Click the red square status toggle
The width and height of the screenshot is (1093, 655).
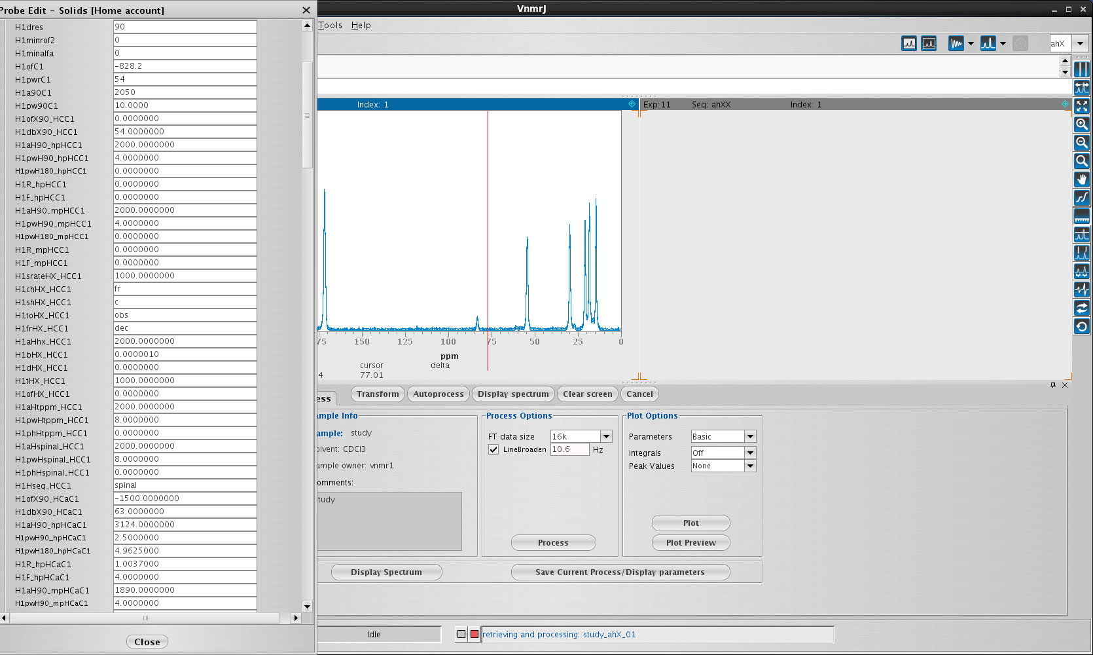[475, 634]
